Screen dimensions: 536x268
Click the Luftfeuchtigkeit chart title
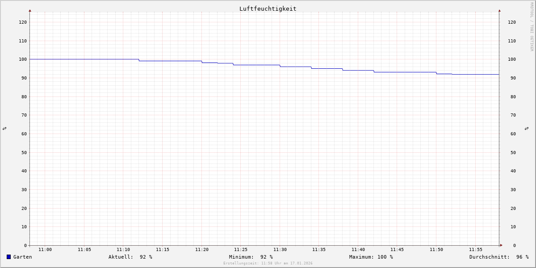coord(268,8)
